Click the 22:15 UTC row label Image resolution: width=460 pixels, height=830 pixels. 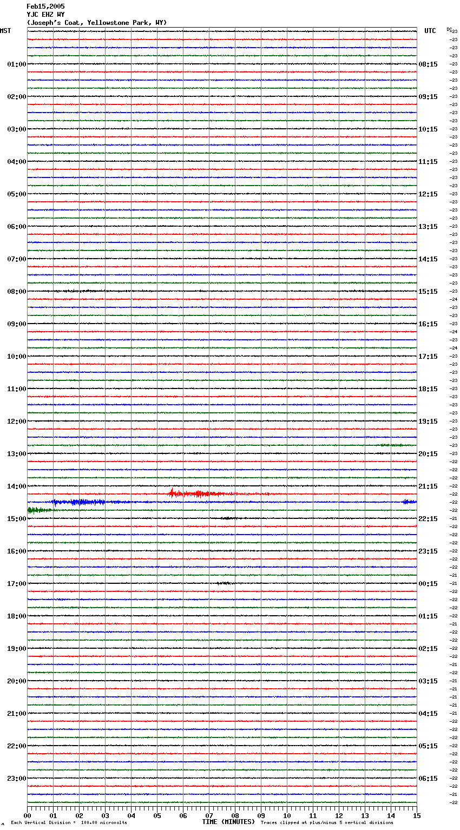coord(428,519)
